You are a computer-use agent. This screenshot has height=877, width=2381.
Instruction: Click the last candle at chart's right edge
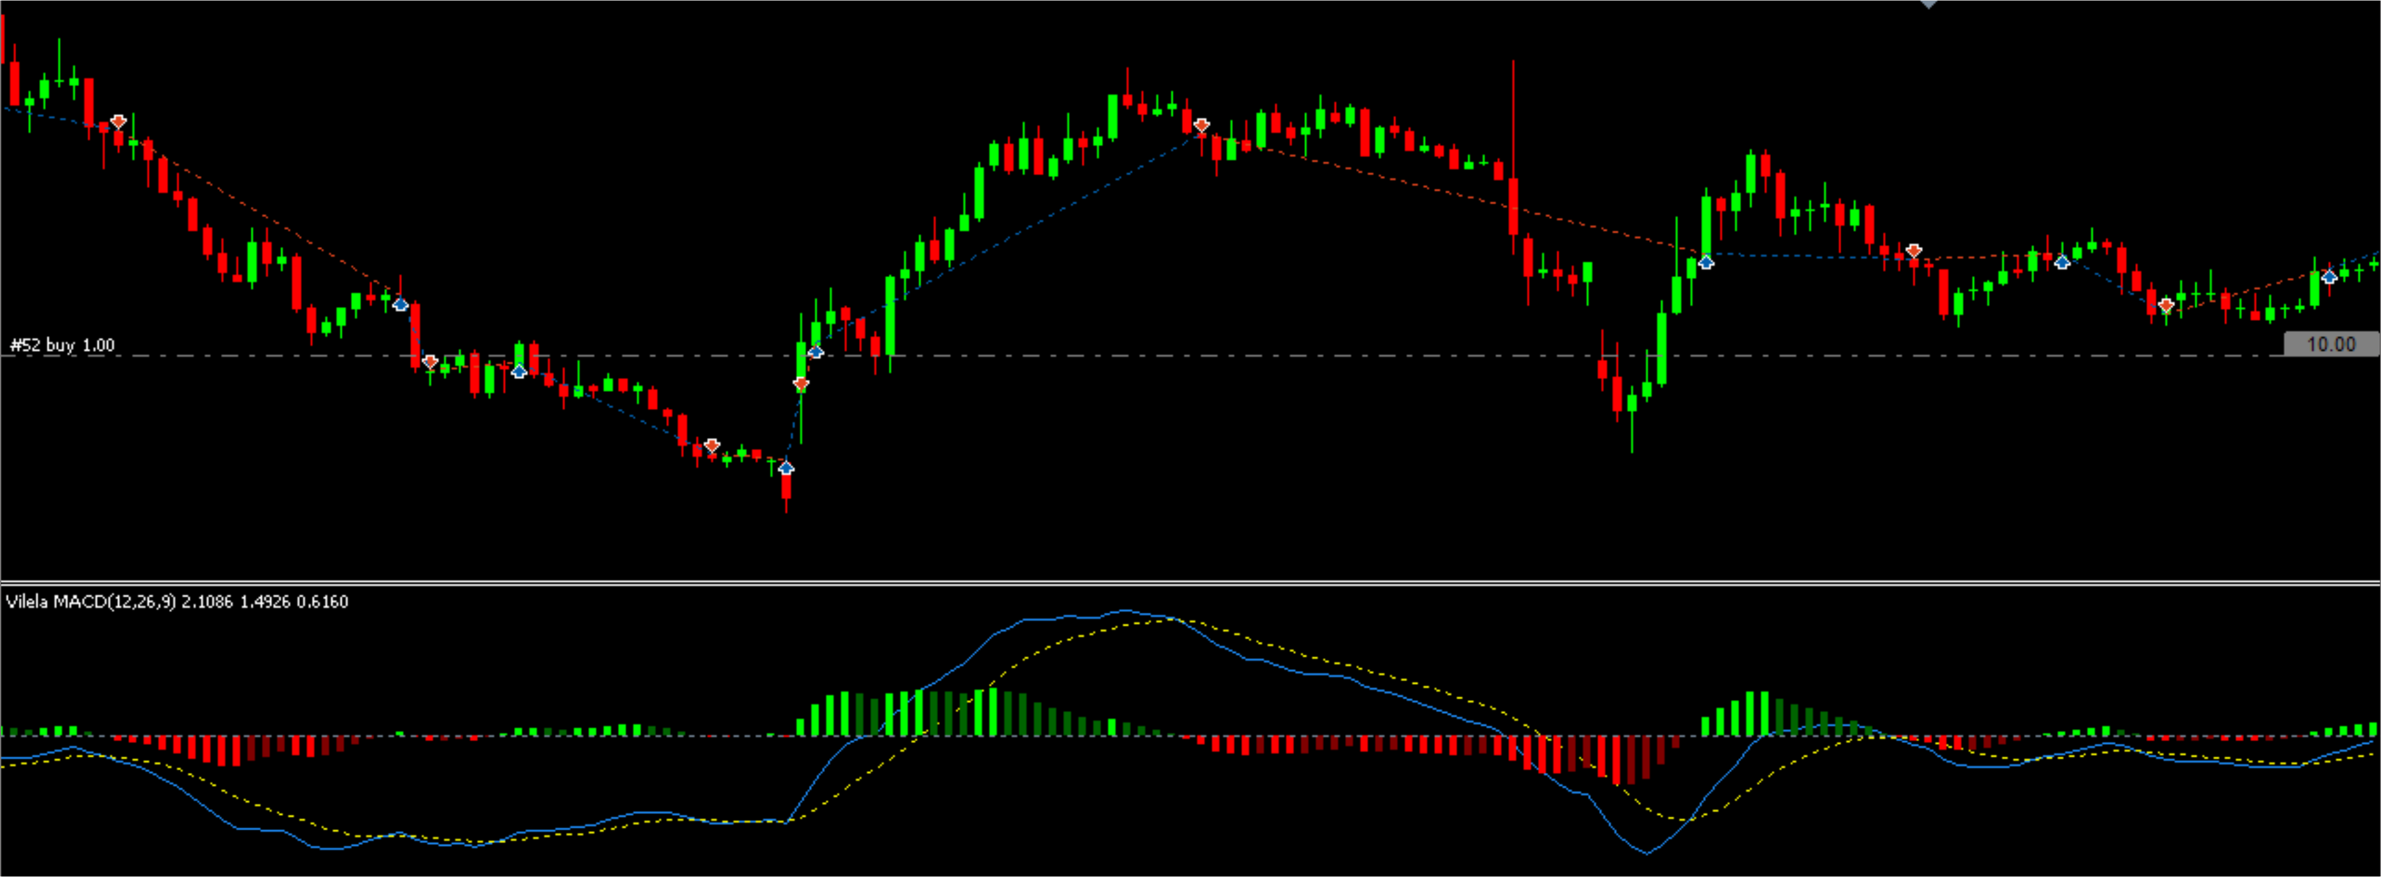point(2373,264)
